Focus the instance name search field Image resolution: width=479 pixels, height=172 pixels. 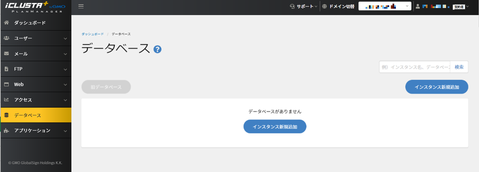pos(415,67)
